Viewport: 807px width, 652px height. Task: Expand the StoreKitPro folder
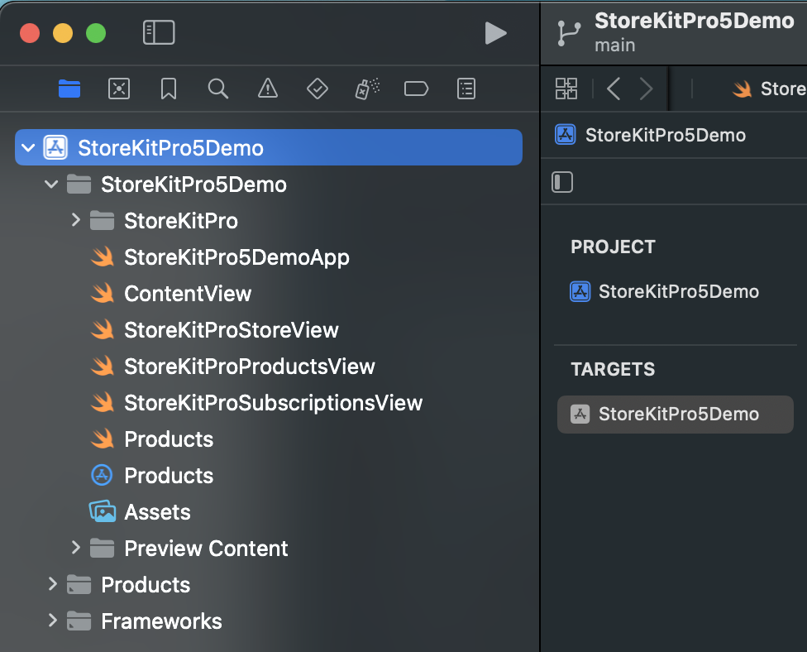tap(76, 221)
